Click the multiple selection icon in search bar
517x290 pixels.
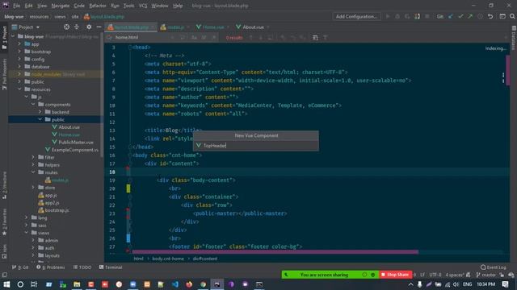tap(315, 38)
